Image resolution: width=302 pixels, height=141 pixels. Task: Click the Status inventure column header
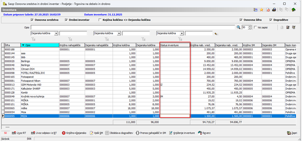click(x=174, y=45)
